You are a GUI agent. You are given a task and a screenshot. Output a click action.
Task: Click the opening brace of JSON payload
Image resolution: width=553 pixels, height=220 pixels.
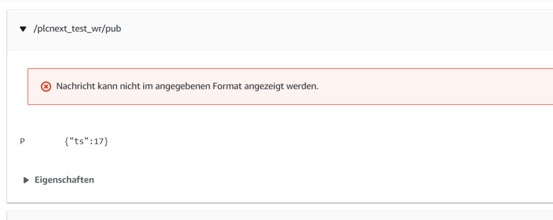click(x=66, y=142)
